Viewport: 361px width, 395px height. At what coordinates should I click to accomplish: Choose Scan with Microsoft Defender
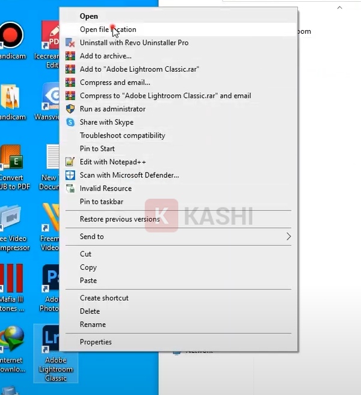129,175
